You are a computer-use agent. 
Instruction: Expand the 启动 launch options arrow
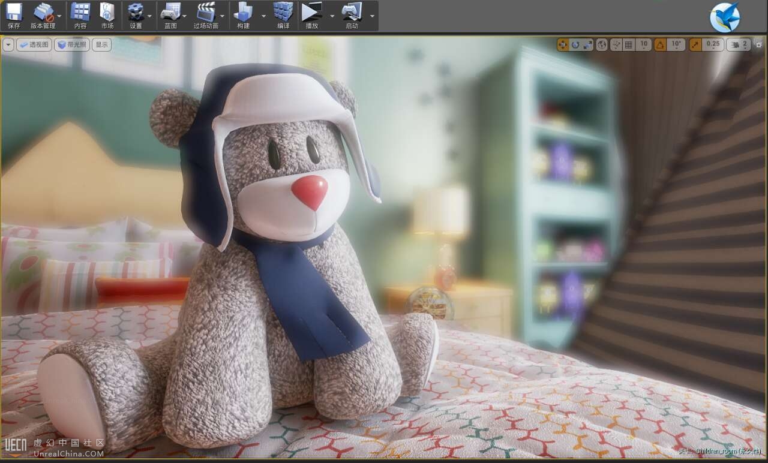pos(372,16)
